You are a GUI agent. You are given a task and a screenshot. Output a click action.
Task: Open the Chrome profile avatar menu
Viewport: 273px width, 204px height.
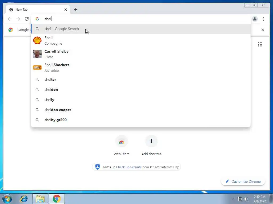coord(255,19)
